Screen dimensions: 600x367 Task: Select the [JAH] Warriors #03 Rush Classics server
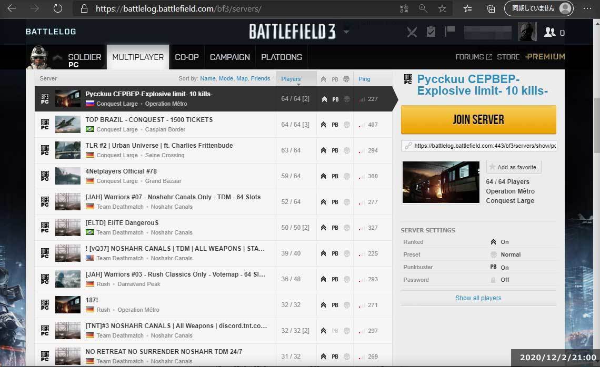pos(214,279)
